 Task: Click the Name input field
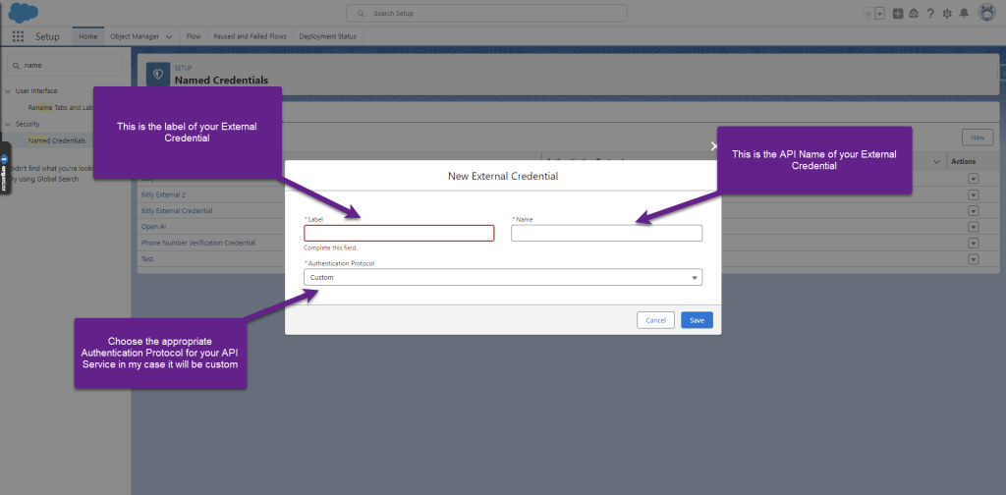pos(606,233)
